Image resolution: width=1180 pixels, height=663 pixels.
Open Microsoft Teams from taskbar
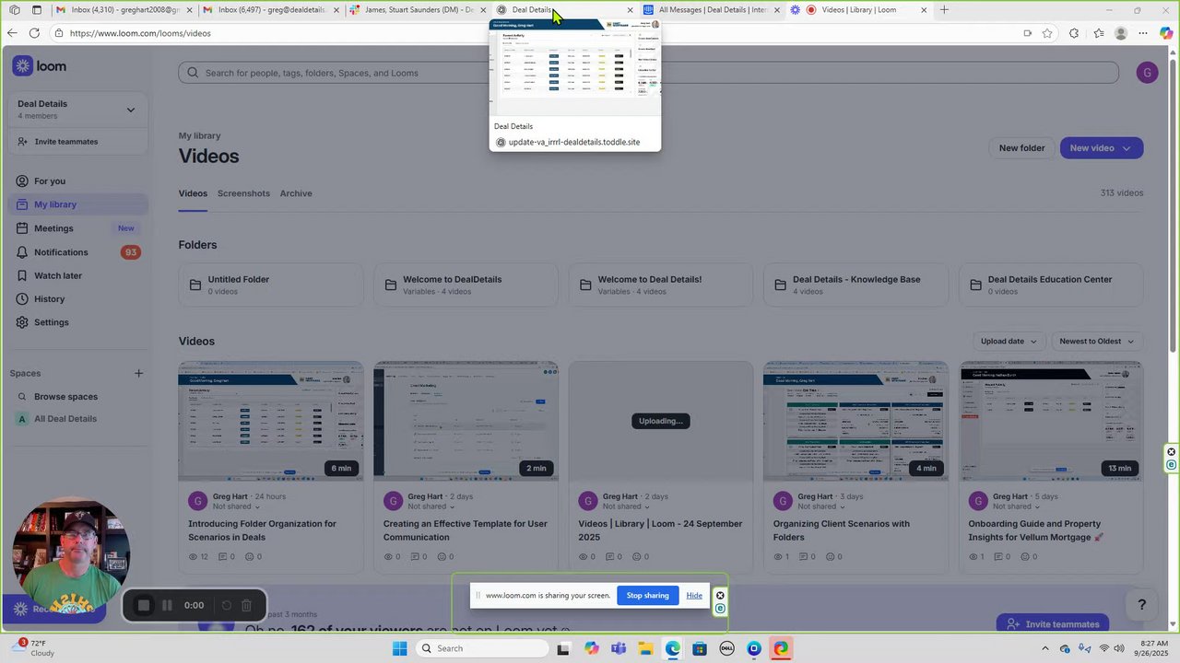coord(618,648)
